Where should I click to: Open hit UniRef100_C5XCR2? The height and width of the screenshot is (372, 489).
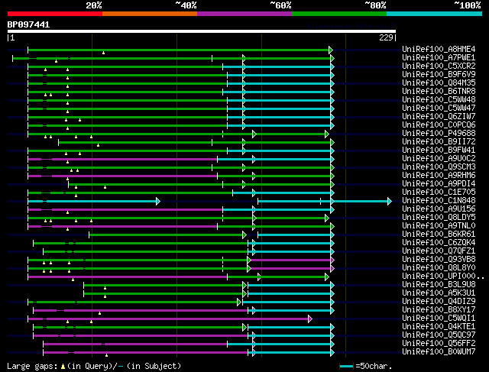click(x=439, y=66)
